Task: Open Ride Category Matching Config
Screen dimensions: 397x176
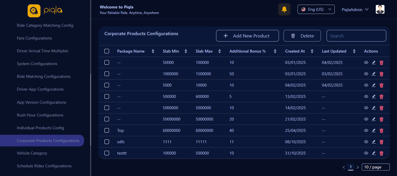Action: [x=45, y=25]
